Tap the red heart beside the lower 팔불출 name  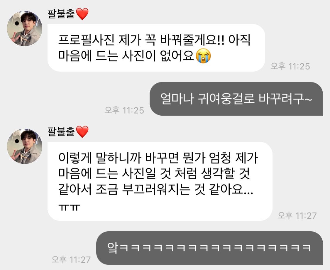pyautogui.click(x=82, y=132)
